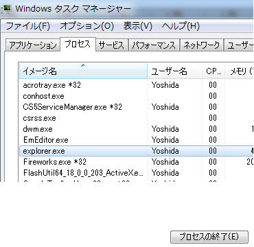Switch to the ネットワーク tab
The width and height of the screenshot is (254, 247).
202,45
